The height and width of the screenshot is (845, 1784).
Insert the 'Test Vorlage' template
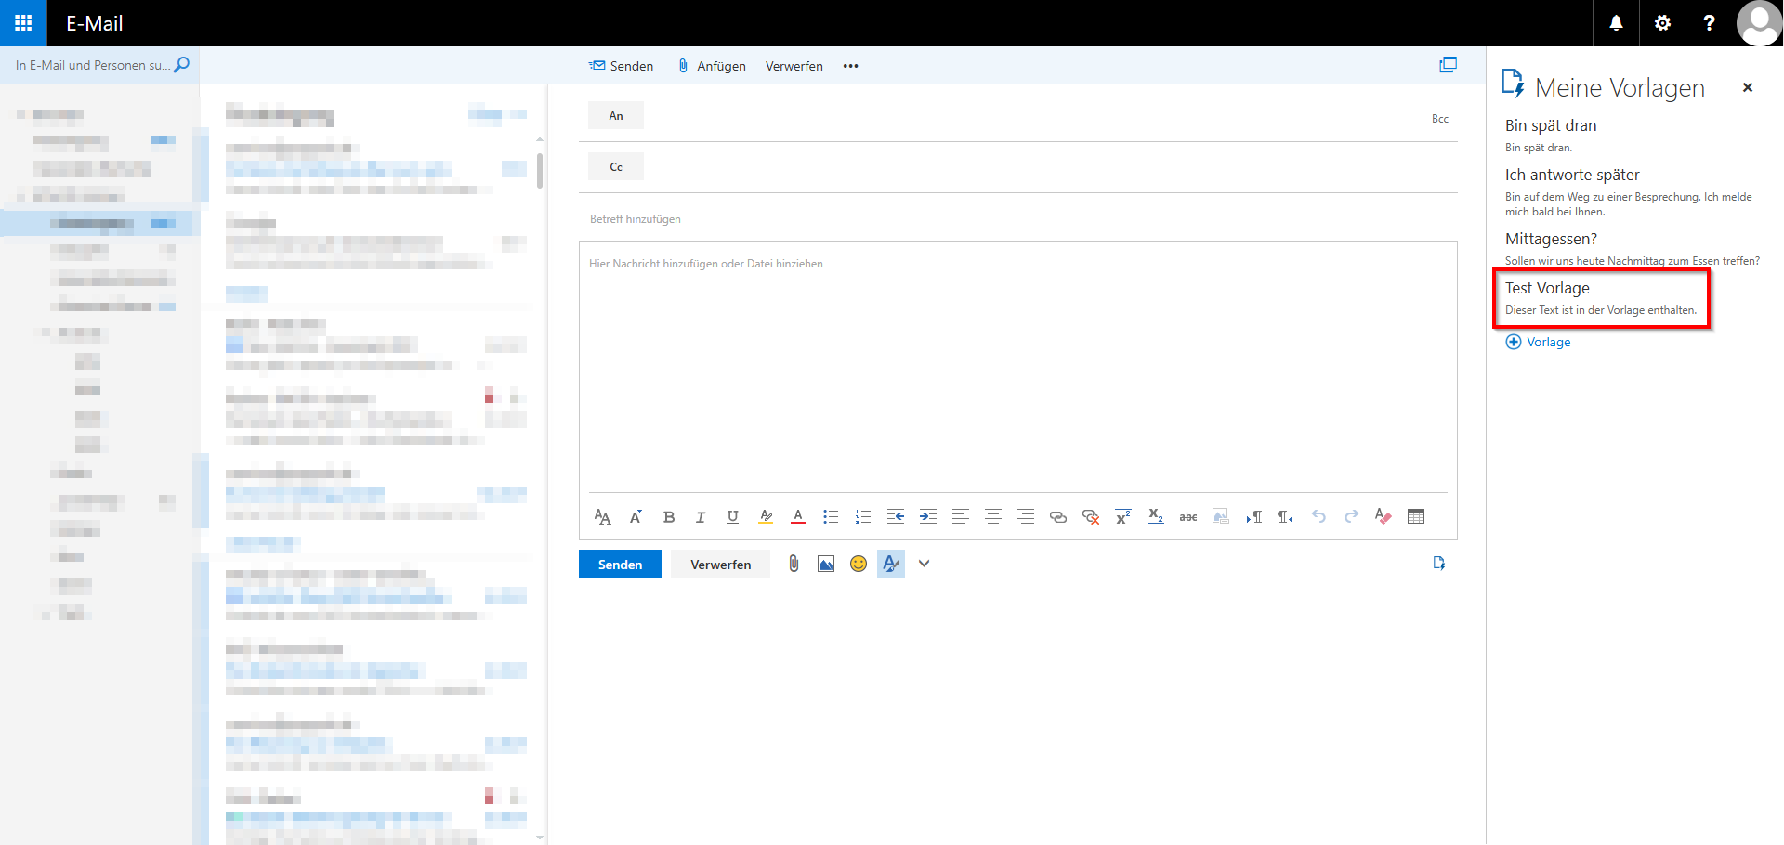click(1600, 298)
